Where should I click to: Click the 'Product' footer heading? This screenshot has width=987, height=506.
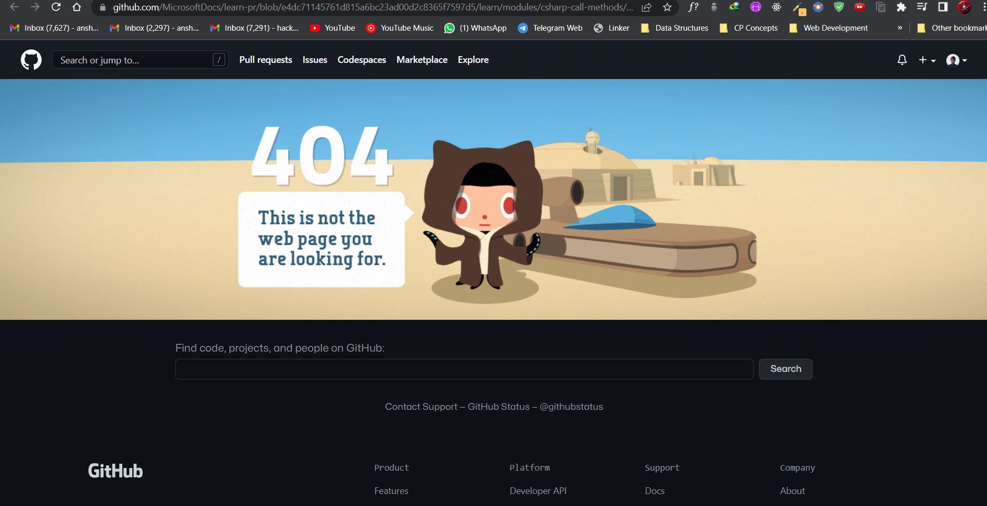[x=392, y=468]
